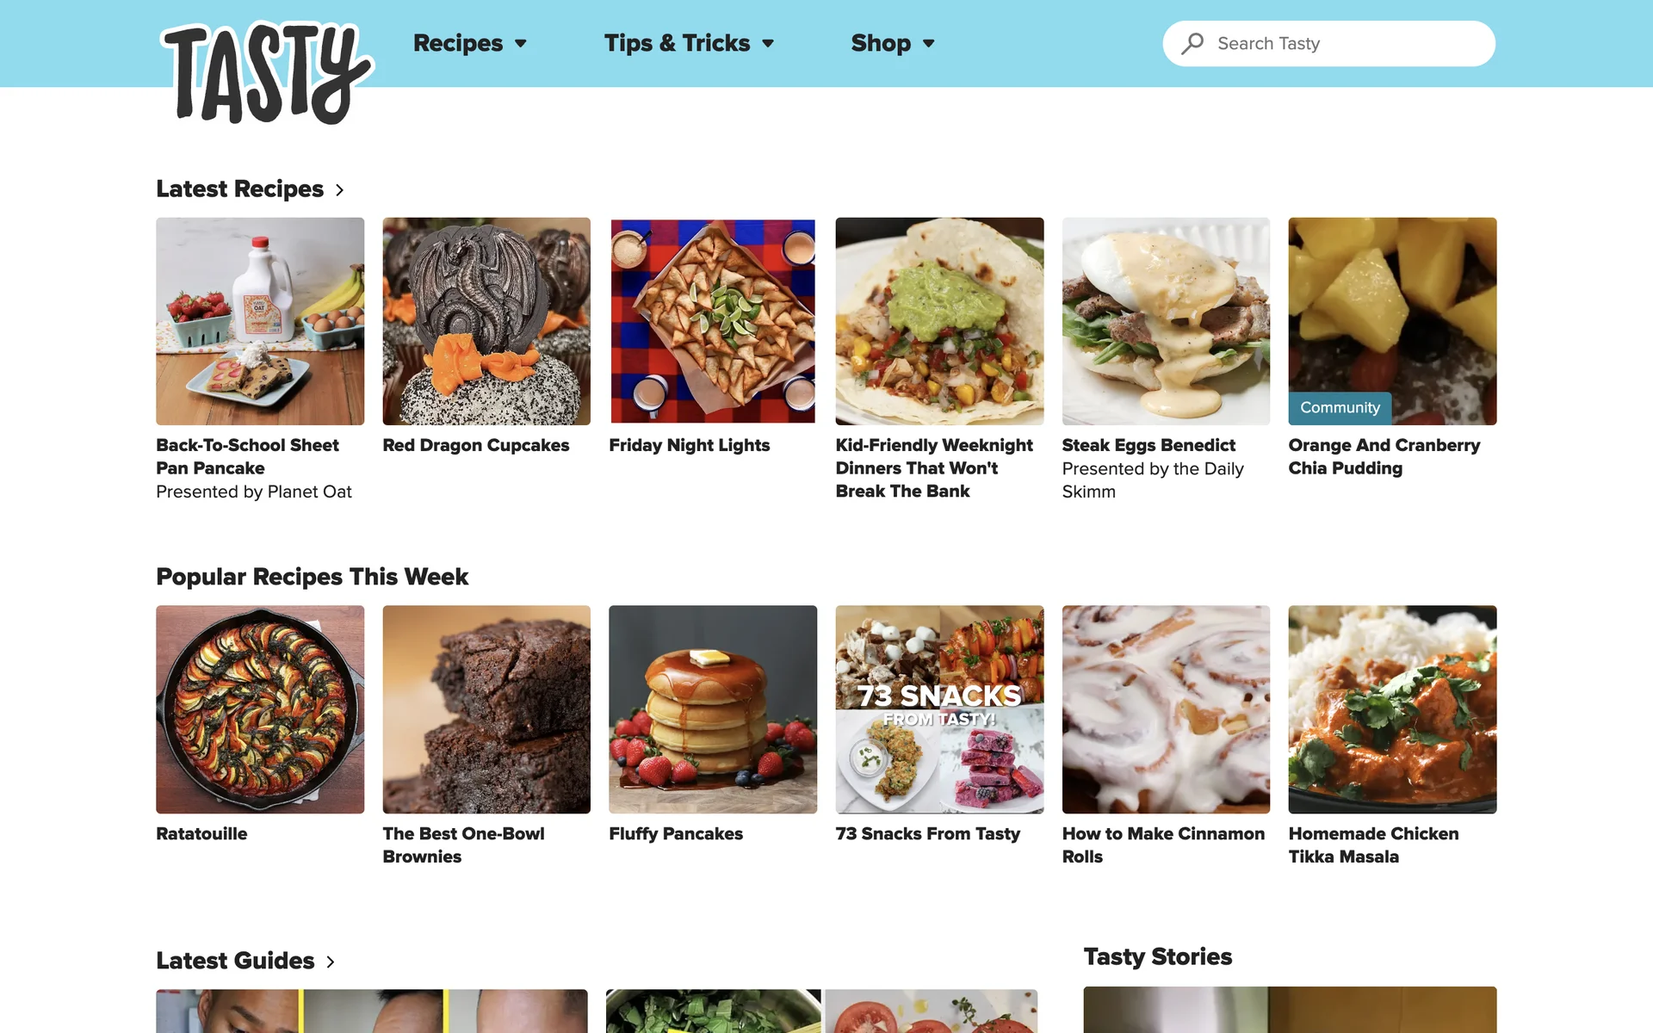Select the Back-To-School Sheet Pan Pancake image
Image resolution: width=1653 pixels, height=1033 pixels.
tap(260, 321)
